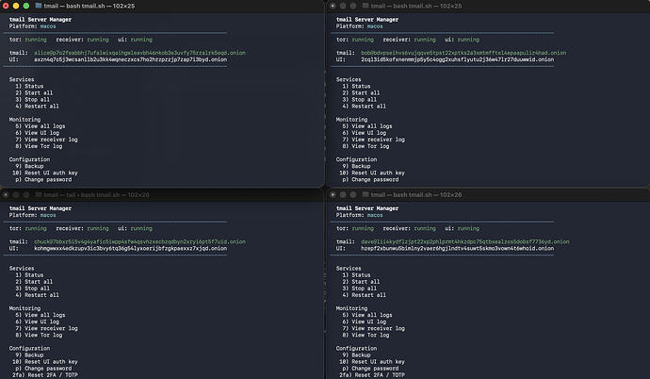This screenshot has height=379, width=650.
Task: Click '10) Reset UI auth key' in alice window
Action: click(x=45, y=173)
